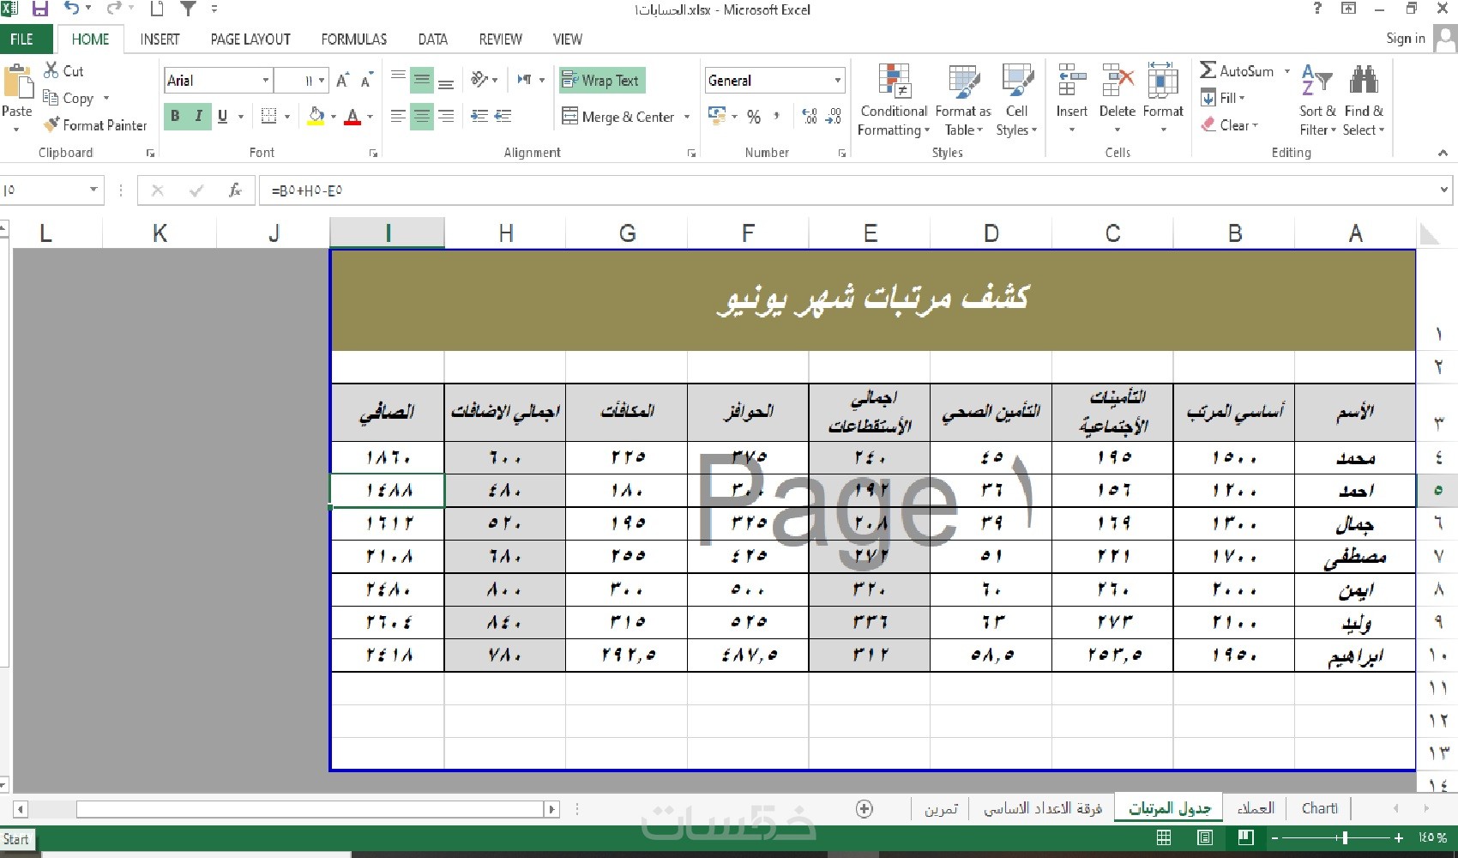Open the PAGE LAYOUT ribbon tab

point(250,39)
